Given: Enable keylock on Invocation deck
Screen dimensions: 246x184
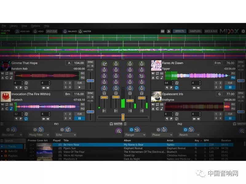Looking at the screenshot, I should pos(11,109).
